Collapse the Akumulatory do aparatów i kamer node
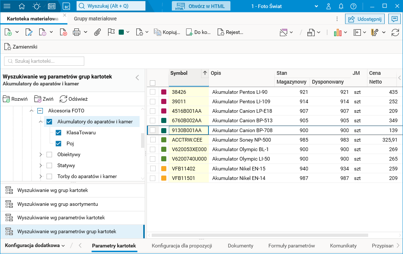The height and width of the screenshot is (254, 403). pyautogui.click(x=41, y=122)
